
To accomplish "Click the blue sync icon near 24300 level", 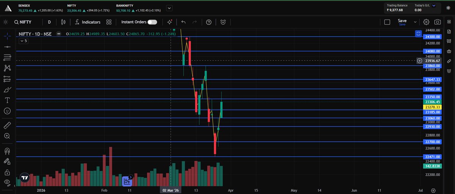I will coord(418,33).
